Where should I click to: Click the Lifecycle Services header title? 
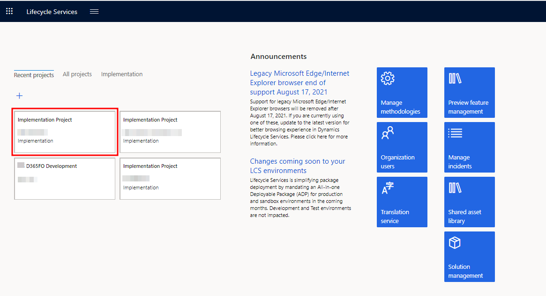click(52, 12)
